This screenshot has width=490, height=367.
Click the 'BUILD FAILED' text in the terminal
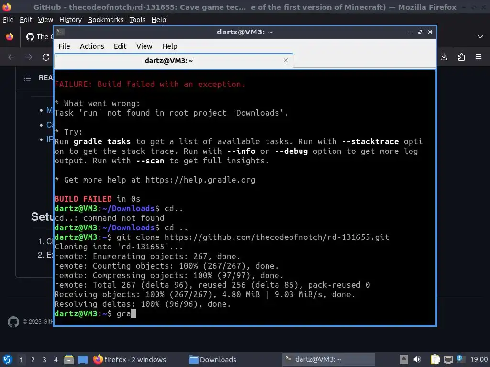tap(83, 199)
